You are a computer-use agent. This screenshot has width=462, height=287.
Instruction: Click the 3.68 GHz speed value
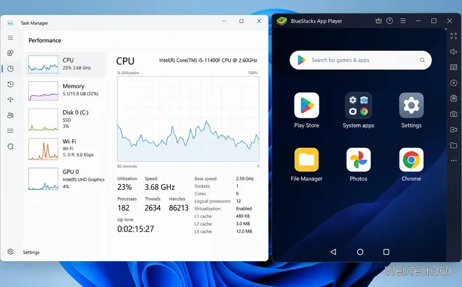tap(160, 187)
